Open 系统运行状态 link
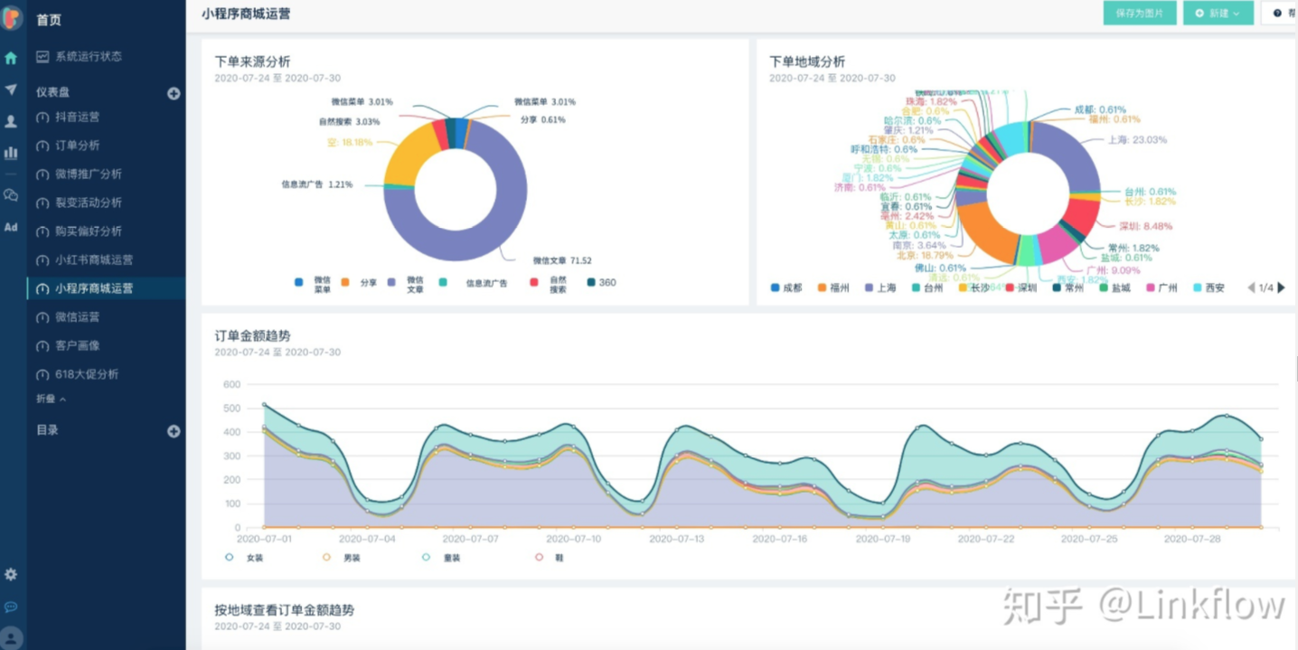Image resolution: width=1298 pixels, height=650 pixels. point(89,56)
